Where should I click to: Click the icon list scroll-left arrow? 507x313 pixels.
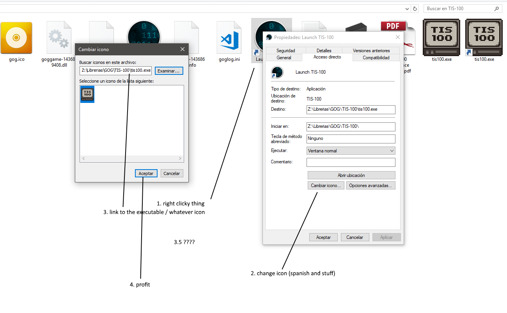[83, 159]
